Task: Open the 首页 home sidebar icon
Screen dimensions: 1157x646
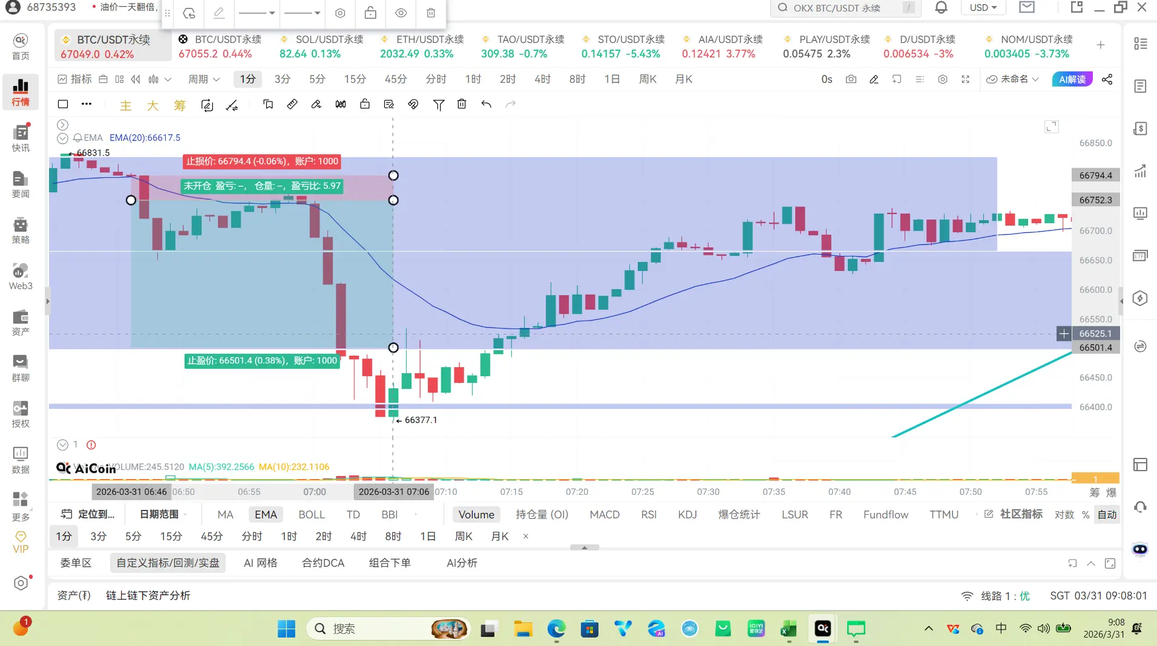Action: (x=21, y=46)
